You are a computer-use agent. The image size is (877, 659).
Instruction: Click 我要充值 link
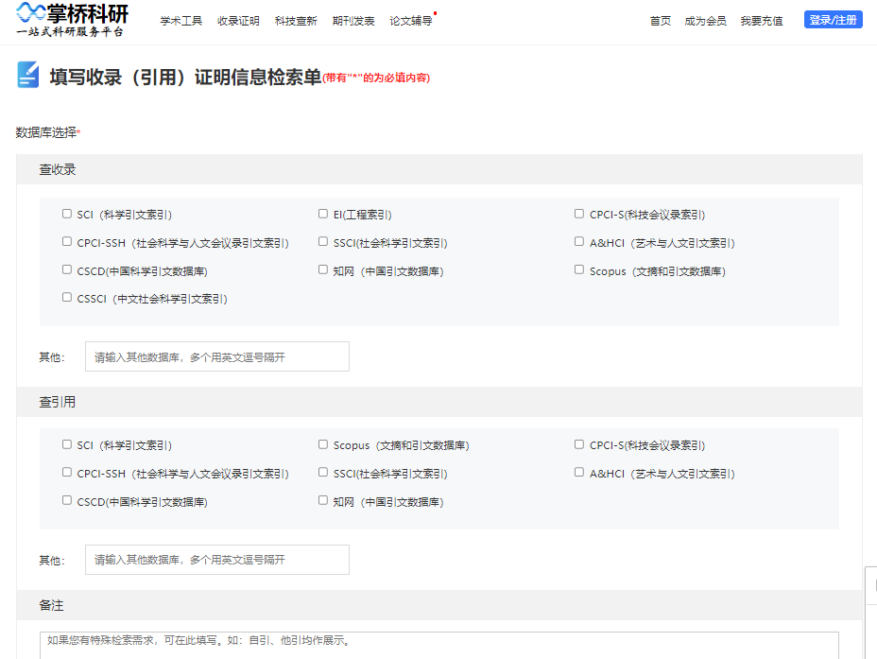761,21
